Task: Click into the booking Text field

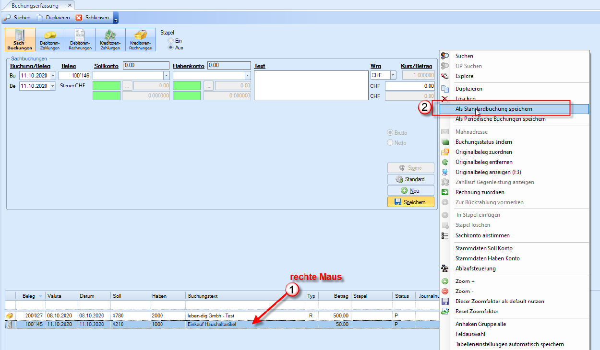Action: (311, 85)
